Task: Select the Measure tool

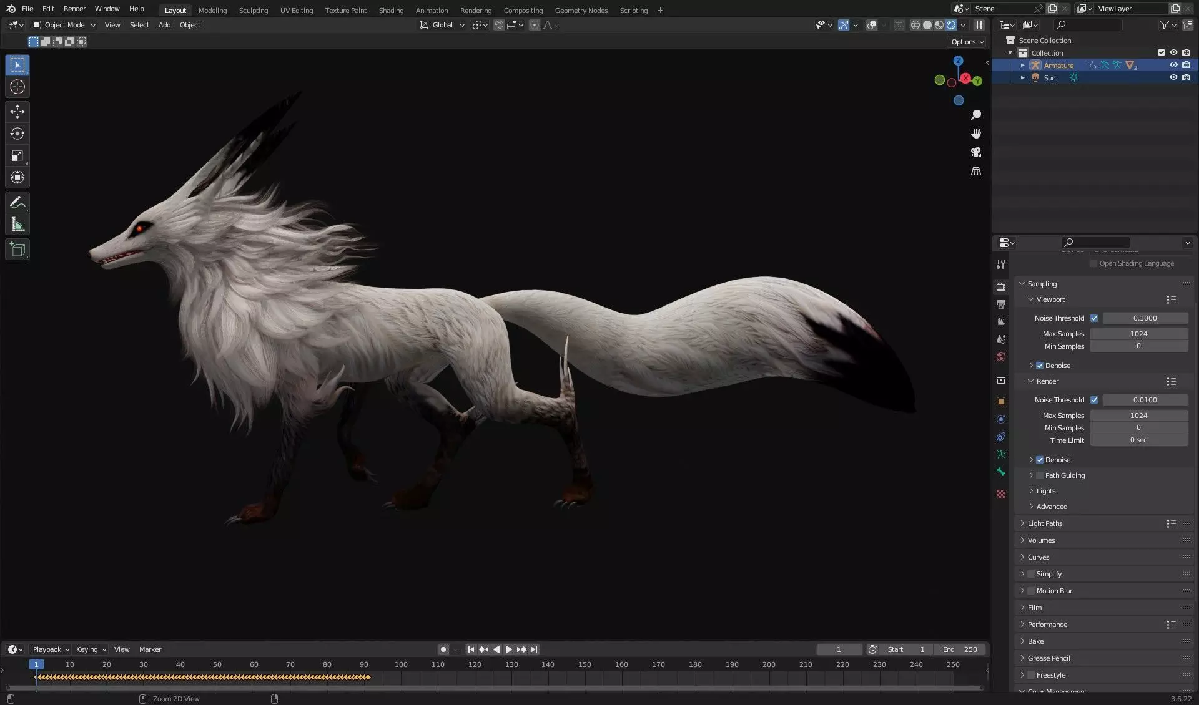Action: [17, 225]
